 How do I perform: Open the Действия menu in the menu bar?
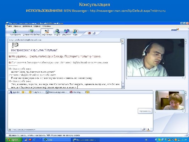[27, 26]
